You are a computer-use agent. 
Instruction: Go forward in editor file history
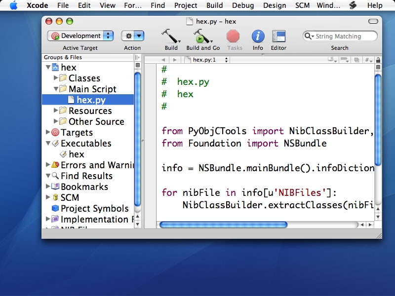point(175,60)
